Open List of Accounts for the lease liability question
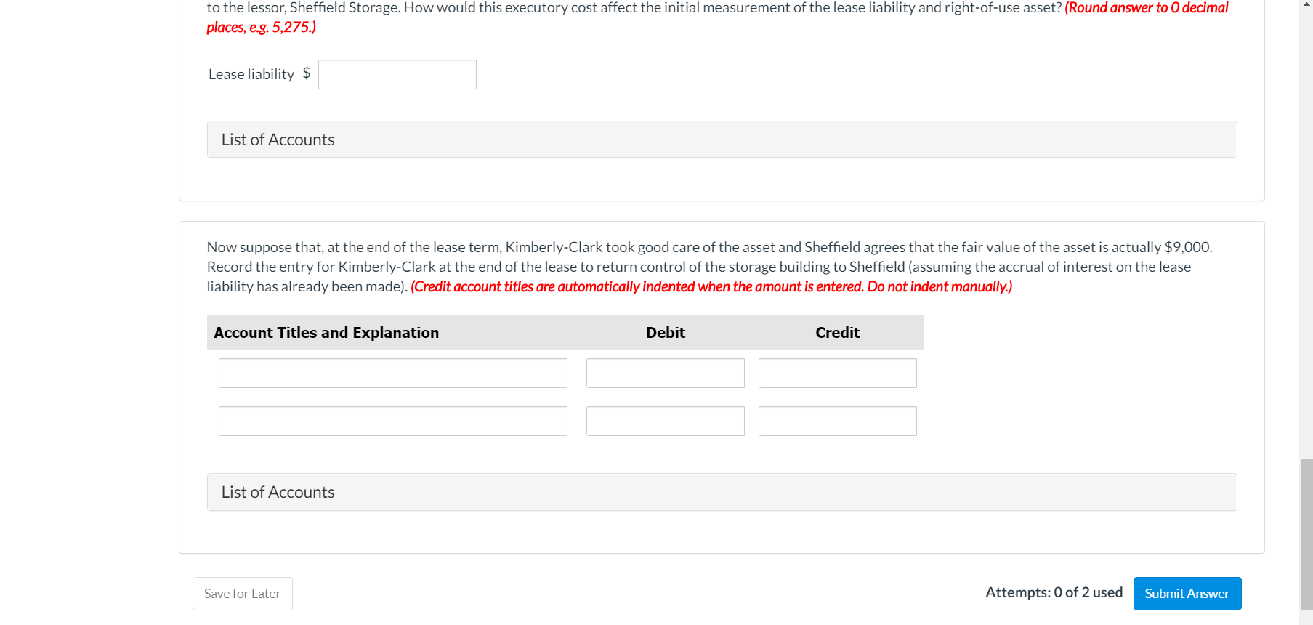 722,139
